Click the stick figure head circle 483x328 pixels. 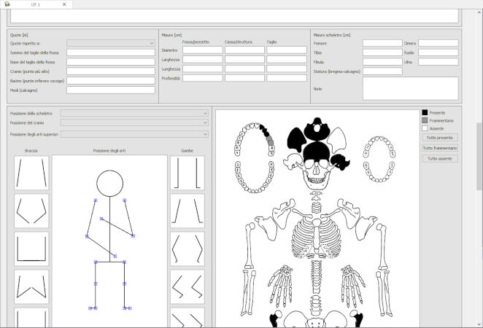tap(109, 184)
